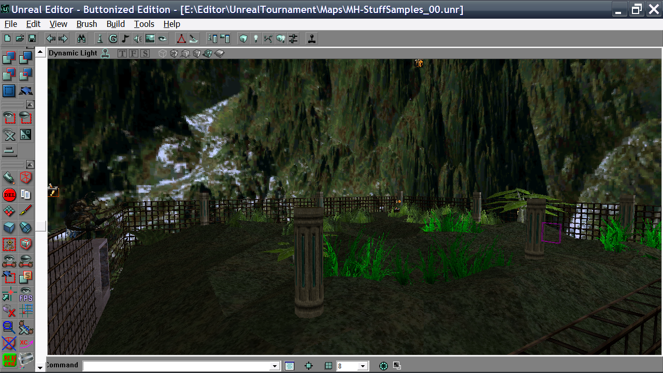Click the cube brush builder

9,227
